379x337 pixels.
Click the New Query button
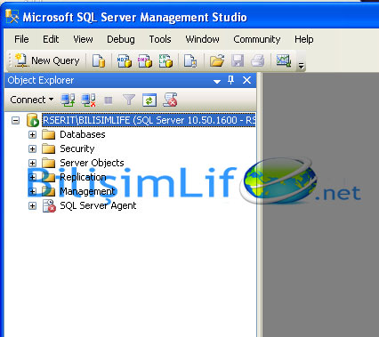pyautogui.click(x=47, y=60)
